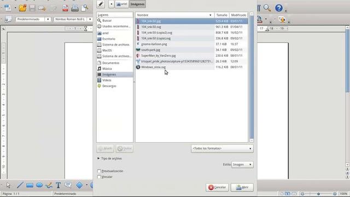Enable the Vincular checkbox
Viewport: 350px width, 197px height.
click(x=99, y=177)
